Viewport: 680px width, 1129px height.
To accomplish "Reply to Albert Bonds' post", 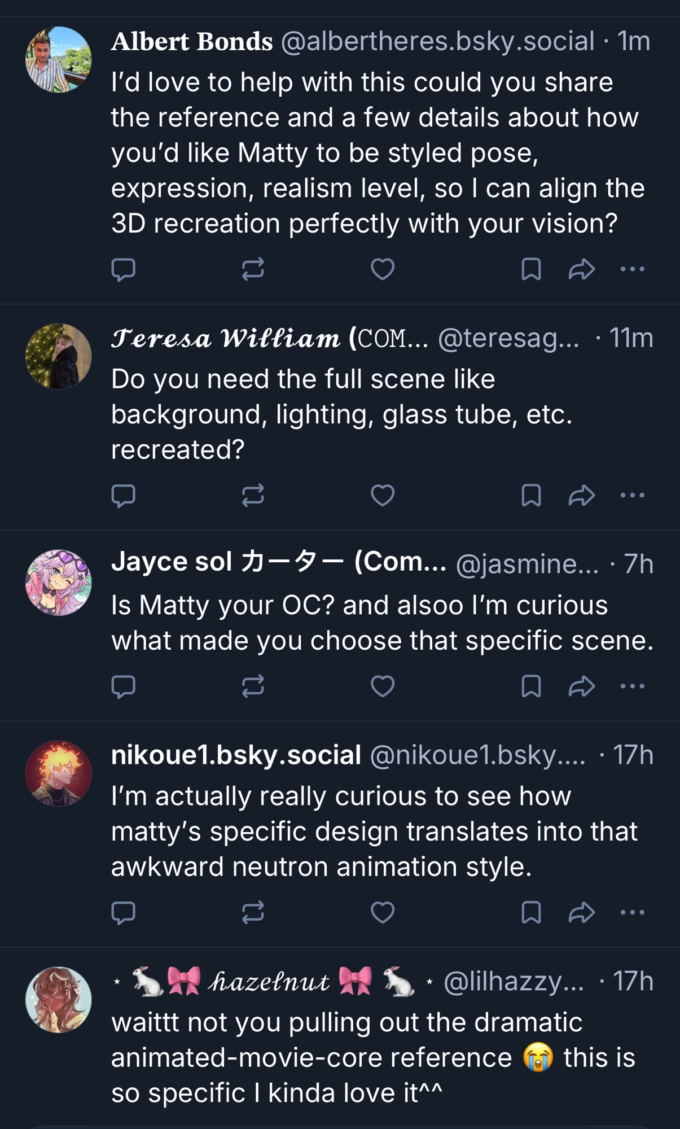I will [123, 269].
